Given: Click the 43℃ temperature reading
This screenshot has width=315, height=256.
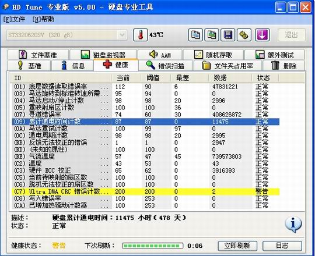Looking at the screenshot, I should [156, 35].
